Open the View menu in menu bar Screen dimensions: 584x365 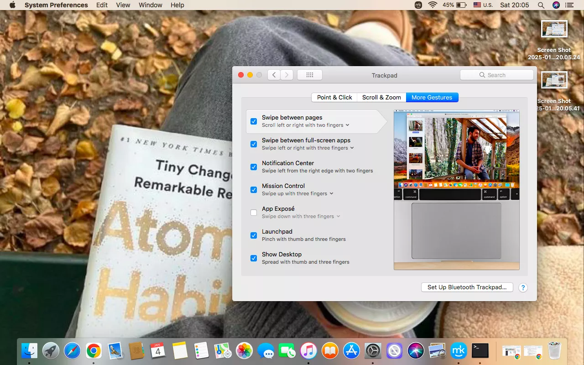[x=123, y=5]
